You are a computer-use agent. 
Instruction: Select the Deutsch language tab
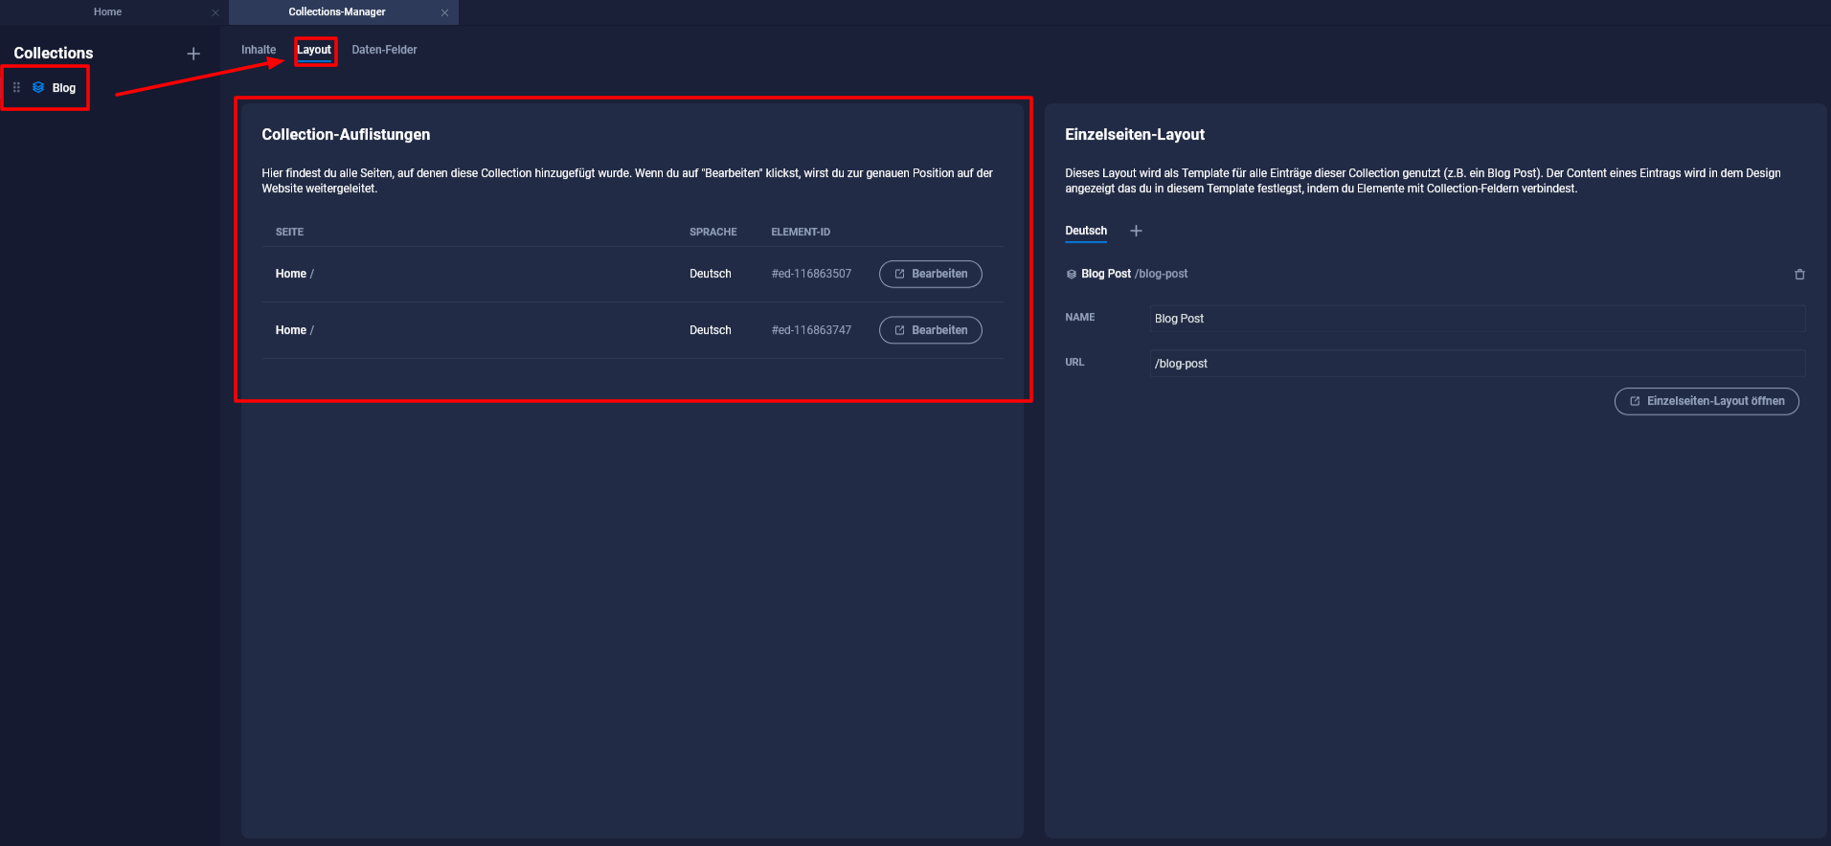click(1086, 231)
